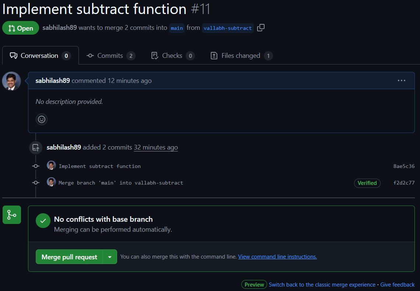Image resolution: width=420 pixels, height=291 pixels.
Task: Click the main base branch label
Action: 177,28
